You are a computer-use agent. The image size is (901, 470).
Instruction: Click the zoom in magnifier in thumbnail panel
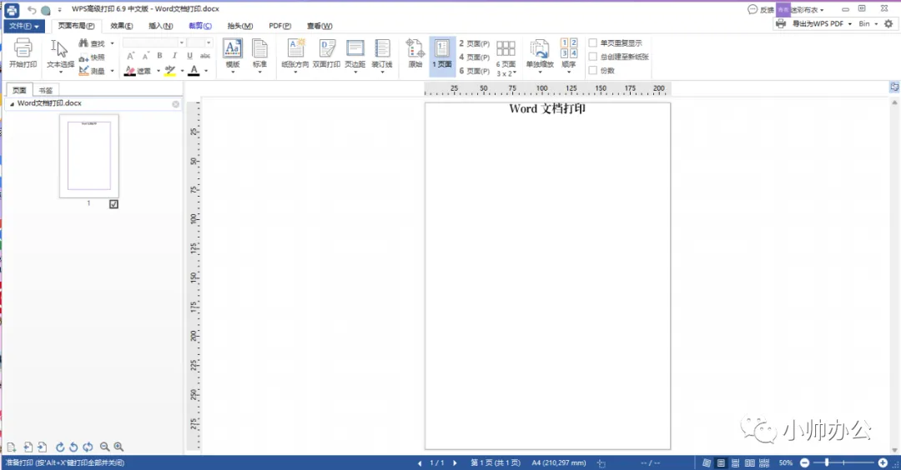pos(118,447)
